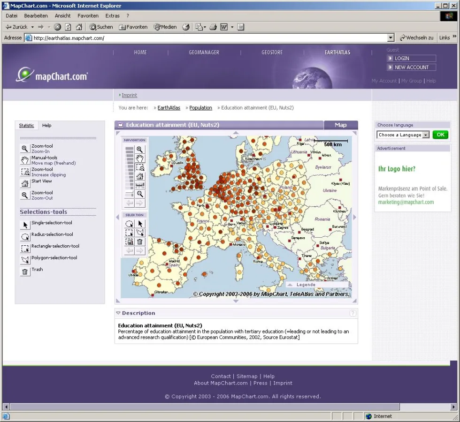
Task: Open the Extras menu
Action: point(112,15)
